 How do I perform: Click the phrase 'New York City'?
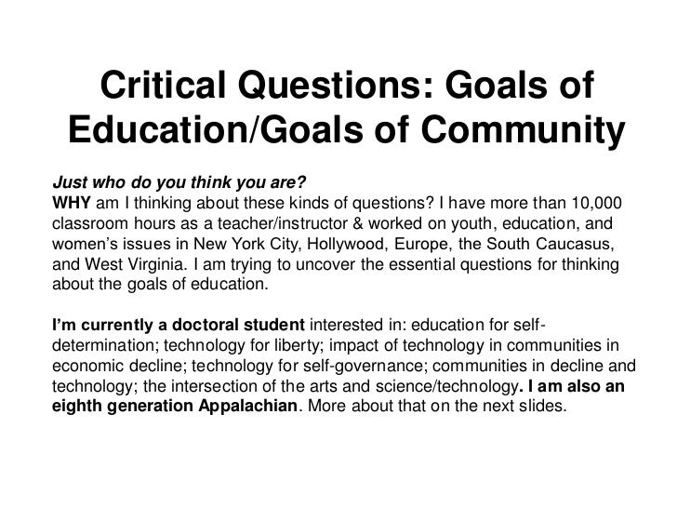246,244
